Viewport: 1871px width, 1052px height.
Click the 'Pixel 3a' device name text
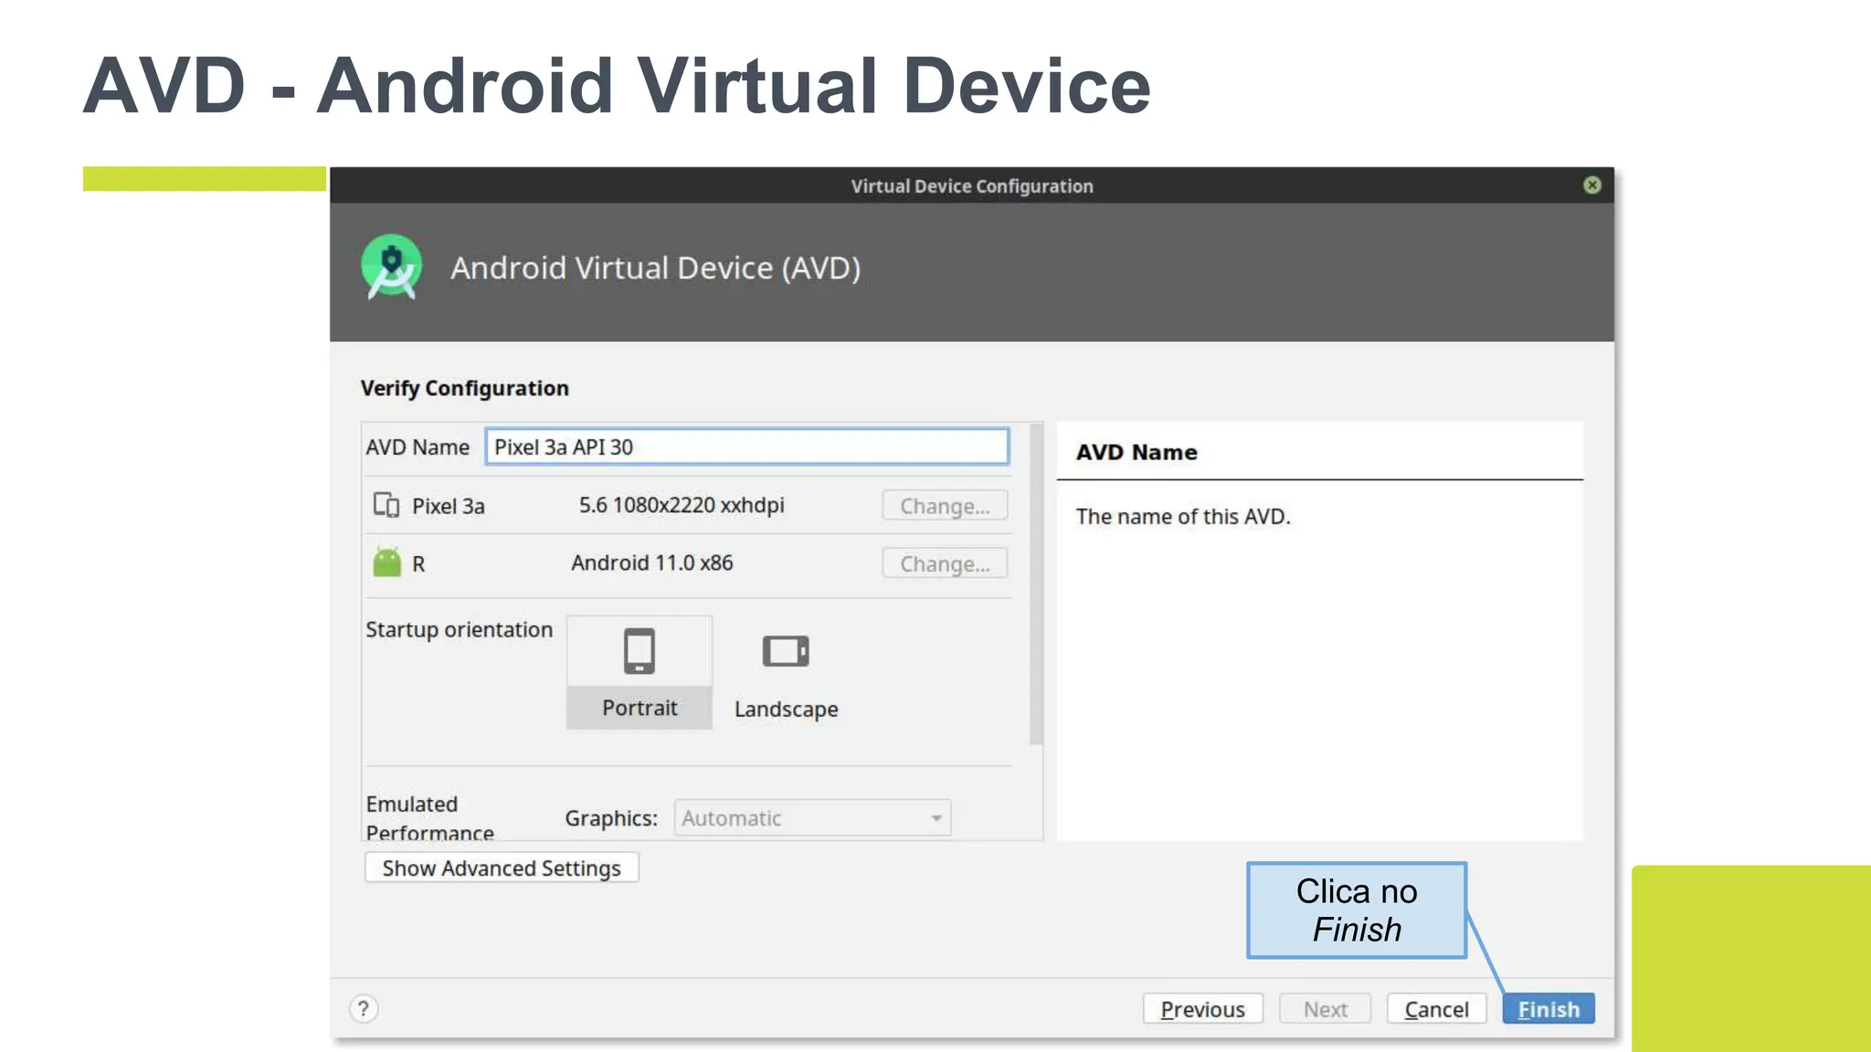[449, 506]
